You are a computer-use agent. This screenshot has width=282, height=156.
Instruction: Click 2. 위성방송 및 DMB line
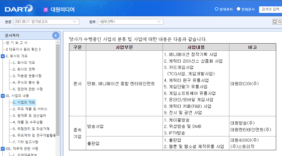click(183, 127)
